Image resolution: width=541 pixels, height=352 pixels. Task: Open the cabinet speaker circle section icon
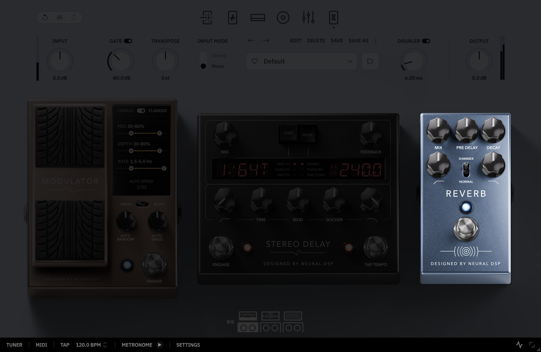click(x=283, y=17)
